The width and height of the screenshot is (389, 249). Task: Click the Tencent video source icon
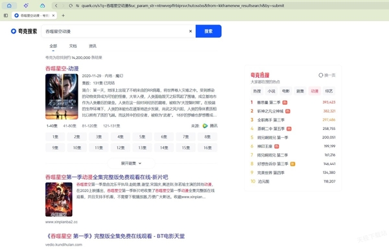click(x=205, y=125)
